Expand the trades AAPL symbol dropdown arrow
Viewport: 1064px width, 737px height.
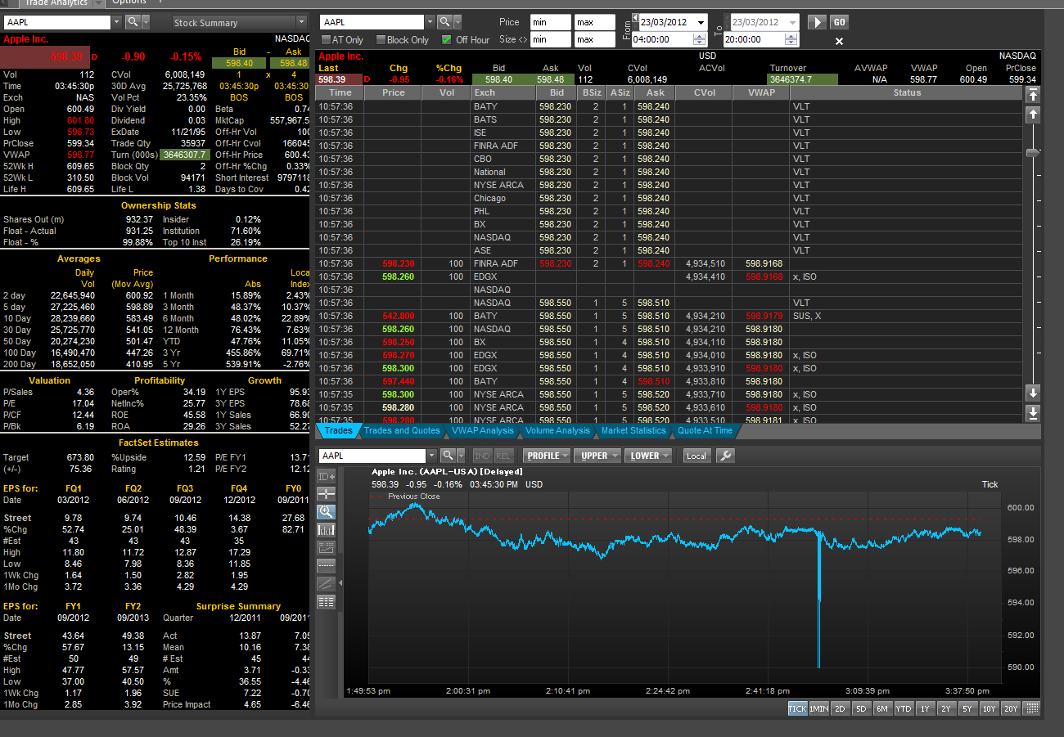[430, 22]
